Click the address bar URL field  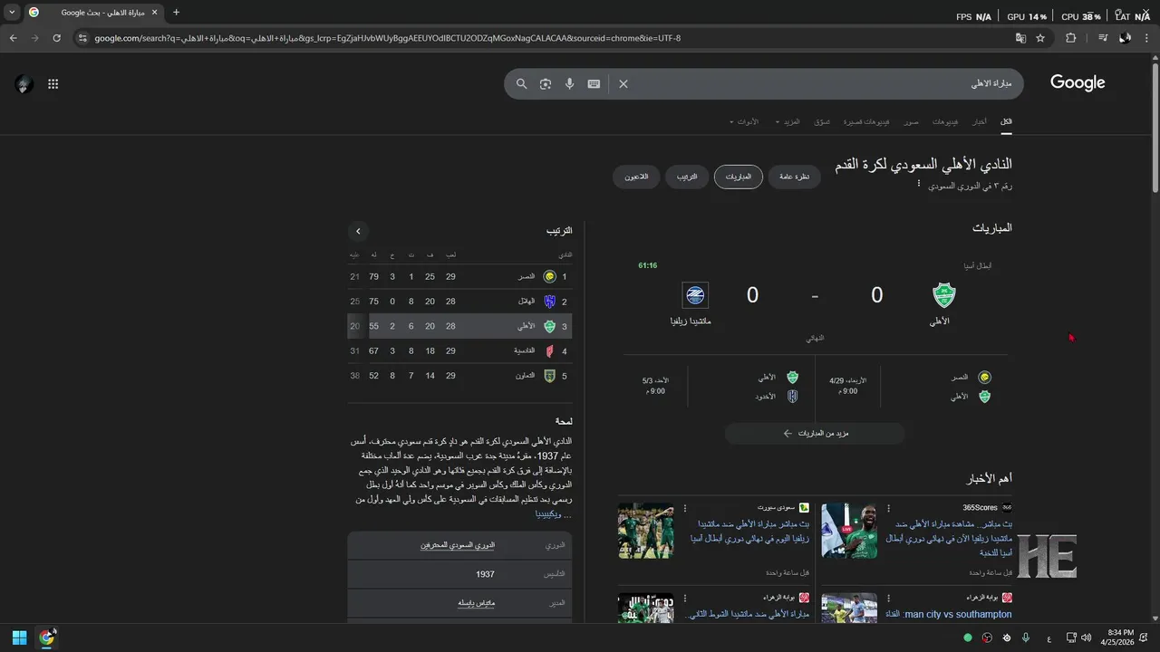pos(544,38)
